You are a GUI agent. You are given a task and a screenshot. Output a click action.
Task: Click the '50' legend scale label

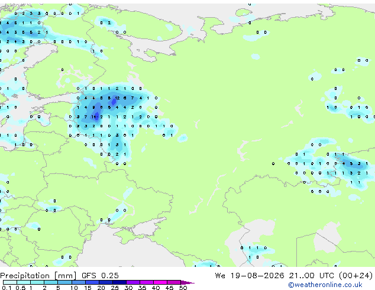coord(183,288)
